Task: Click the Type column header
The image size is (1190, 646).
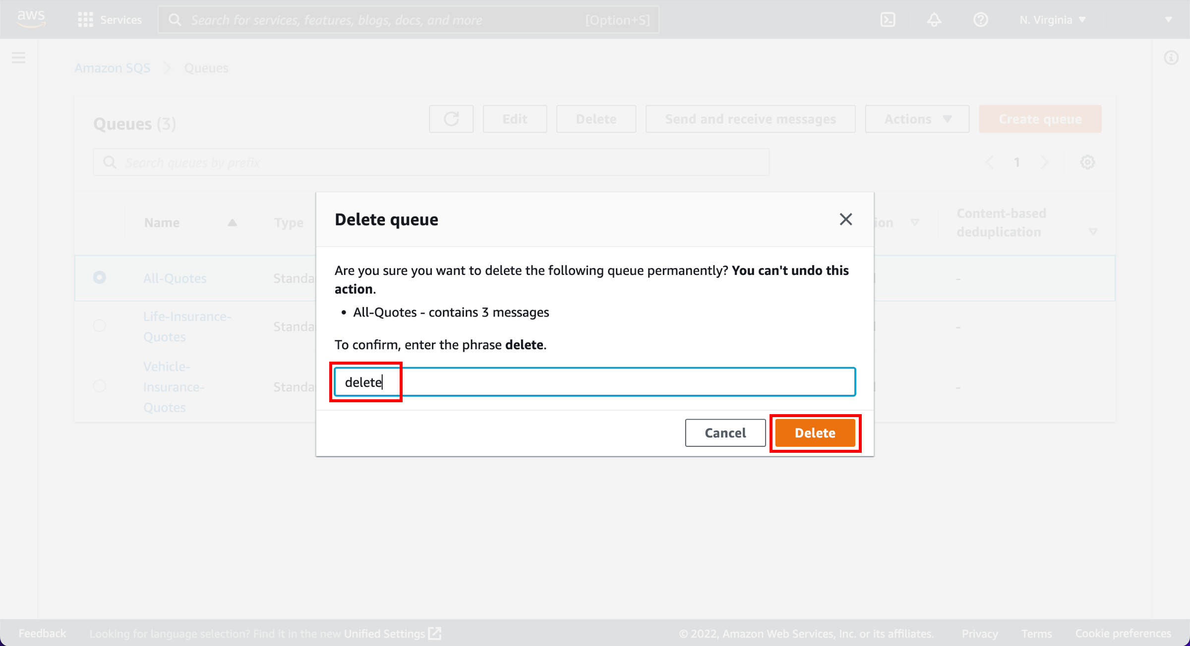Action: [x=289, y=222]
